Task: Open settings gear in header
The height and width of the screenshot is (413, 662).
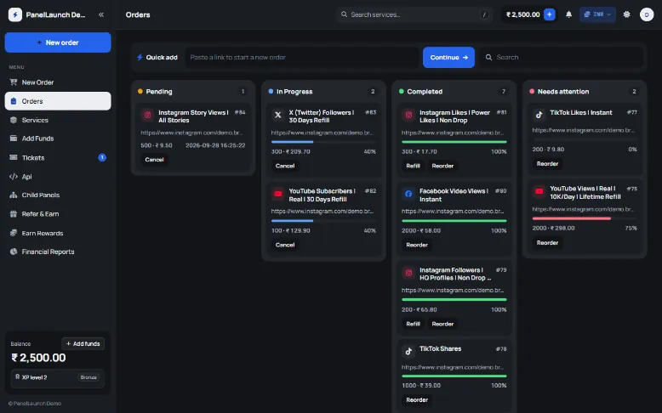Action: pyautogui.click(x=626, y=14)
